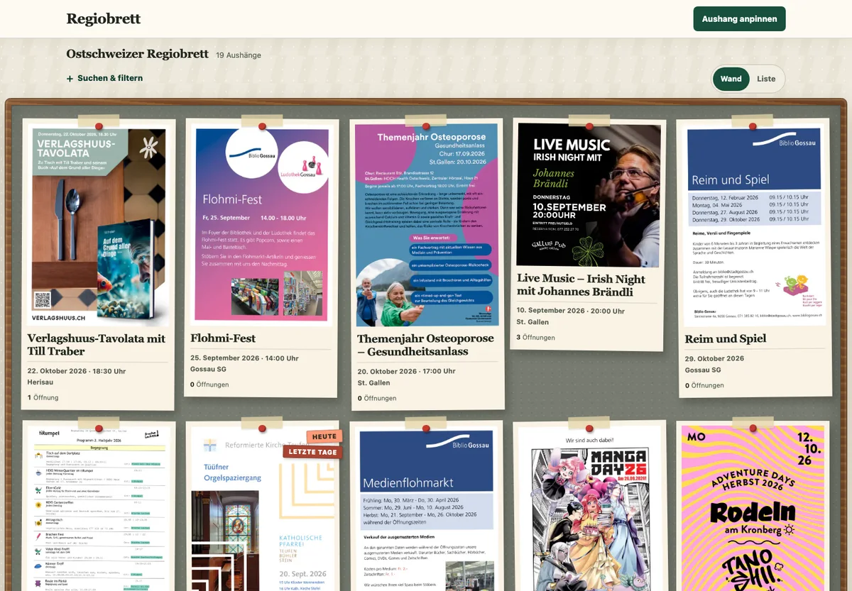Open the Flohmi-Fest title link
852x591 pixels.
(223, 338)
